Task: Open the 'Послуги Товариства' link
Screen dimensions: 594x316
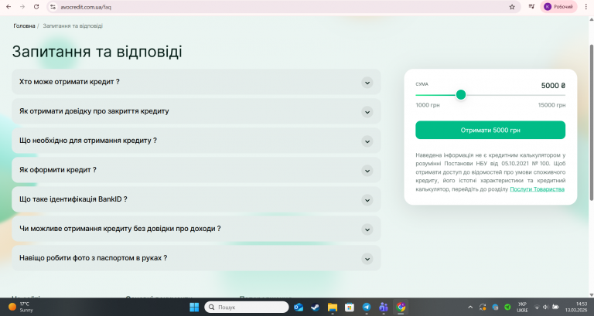Action: tap(538, 189)
